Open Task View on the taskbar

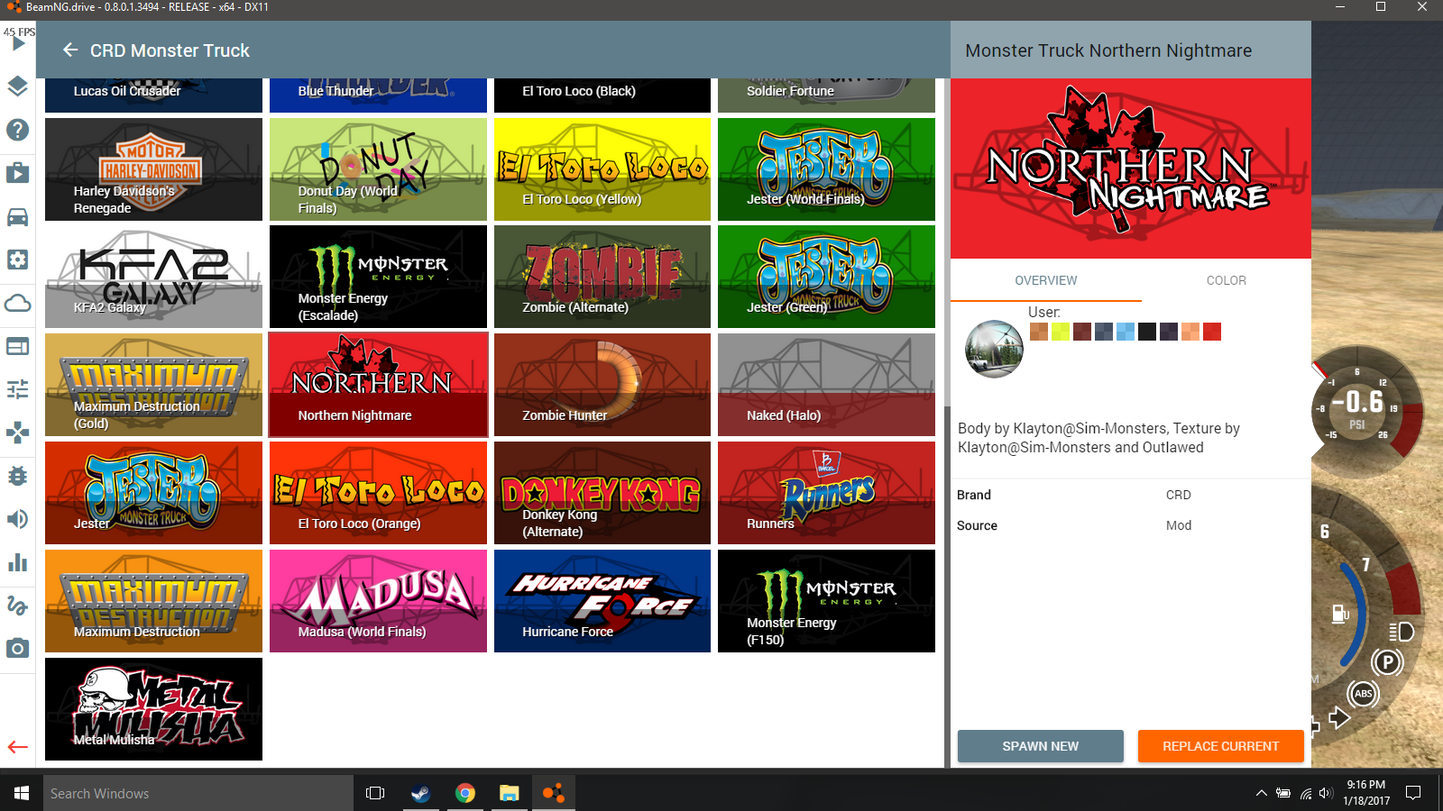coord(375,793)
